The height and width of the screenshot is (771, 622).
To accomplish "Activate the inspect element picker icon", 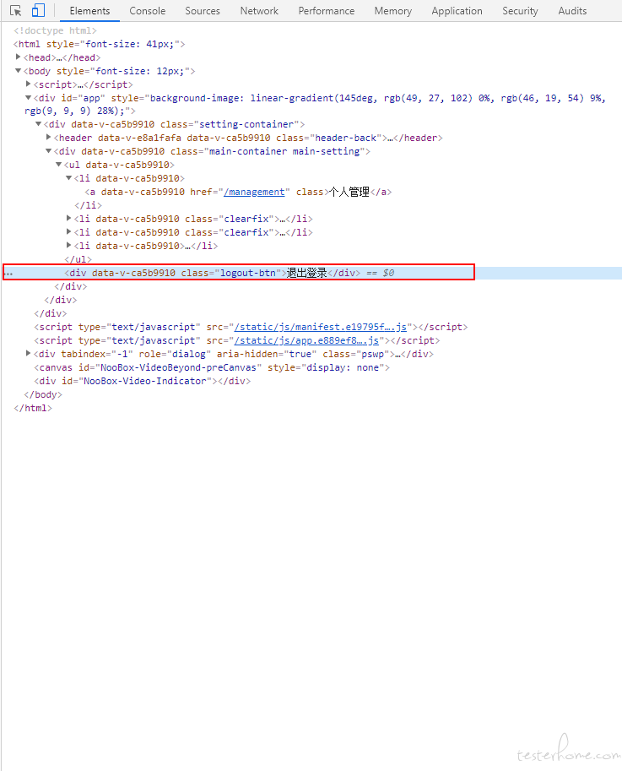I will pos(15,10).
